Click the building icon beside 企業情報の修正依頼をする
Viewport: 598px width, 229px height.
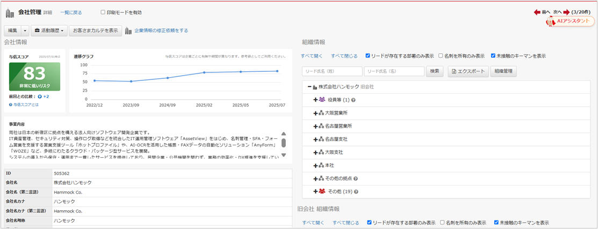pyautogui.click(x=128, y=31)
